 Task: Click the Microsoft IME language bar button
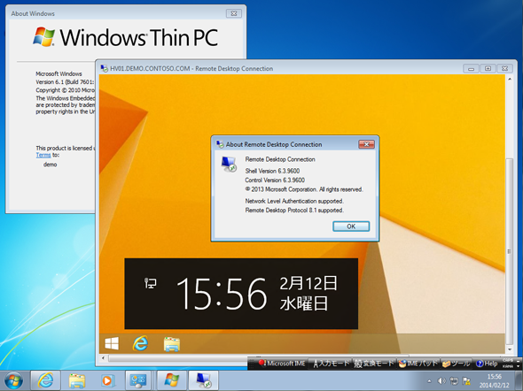pos(282,364)
